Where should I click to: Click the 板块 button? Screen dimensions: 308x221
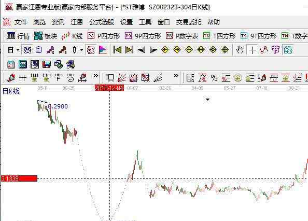click(46, 36)
